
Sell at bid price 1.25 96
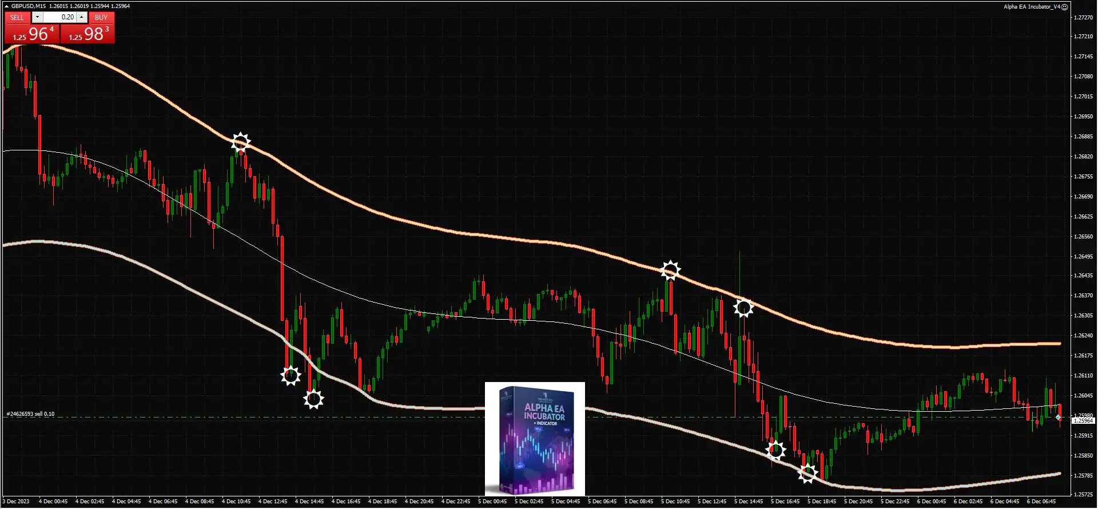32,34
